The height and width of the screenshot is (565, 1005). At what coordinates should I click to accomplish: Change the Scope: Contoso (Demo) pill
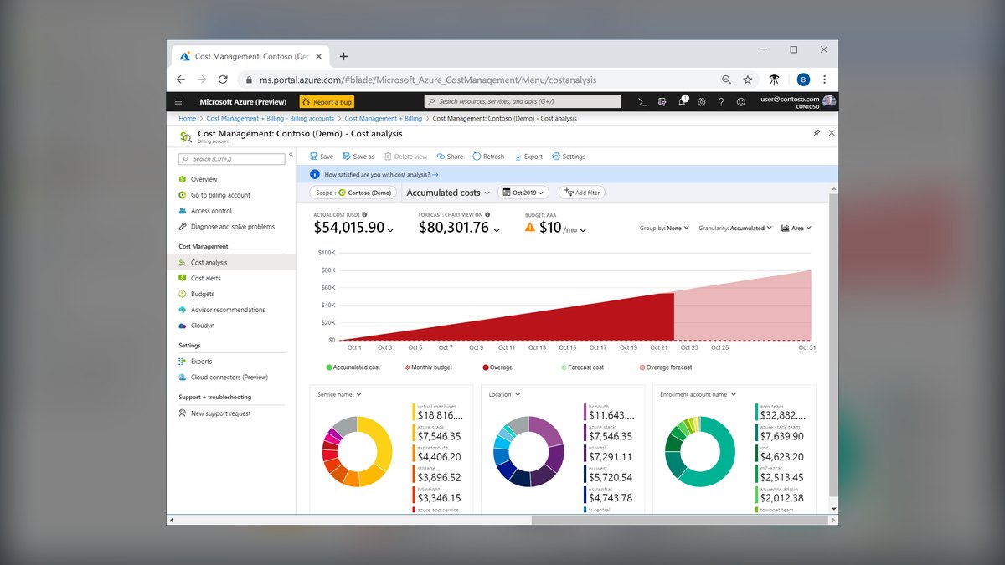(354, 193)
